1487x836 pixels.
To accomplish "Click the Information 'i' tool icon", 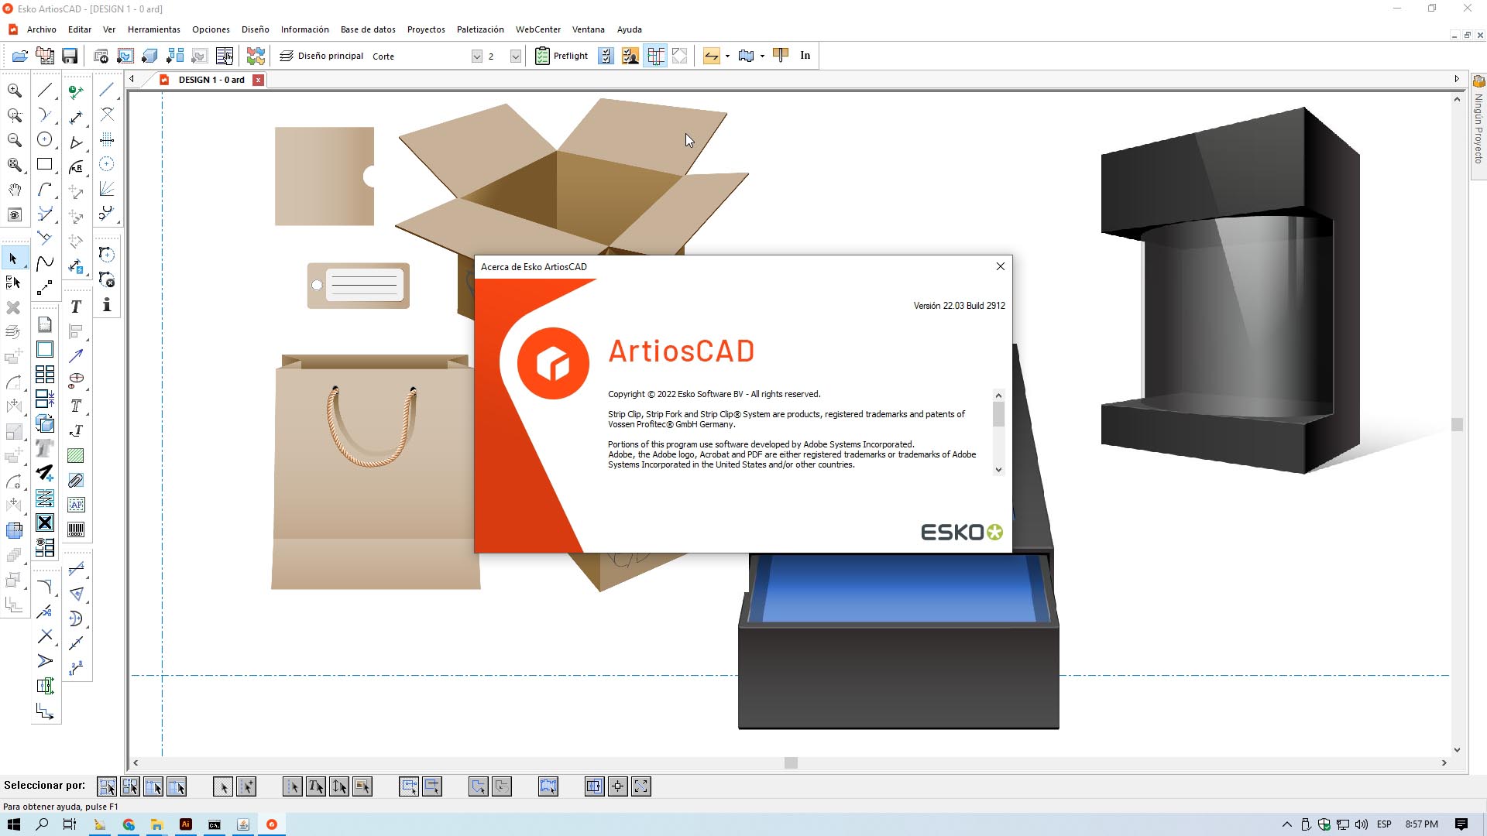I will tap(107, 305).
